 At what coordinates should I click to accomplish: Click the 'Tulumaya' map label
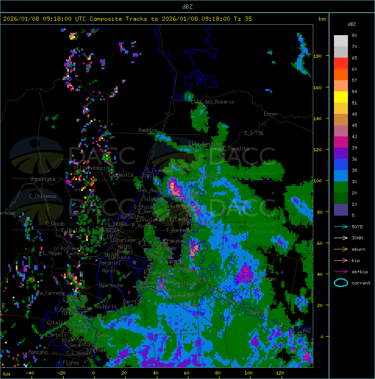(x=154, y=199)
